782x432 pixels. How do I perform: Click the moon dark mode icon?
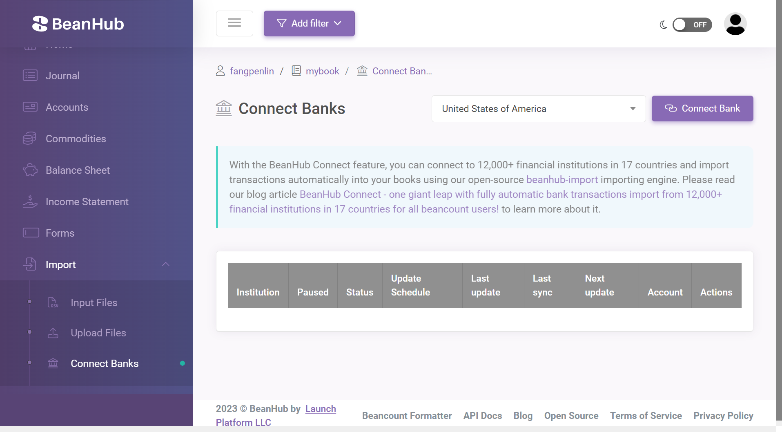pos(663,25)
